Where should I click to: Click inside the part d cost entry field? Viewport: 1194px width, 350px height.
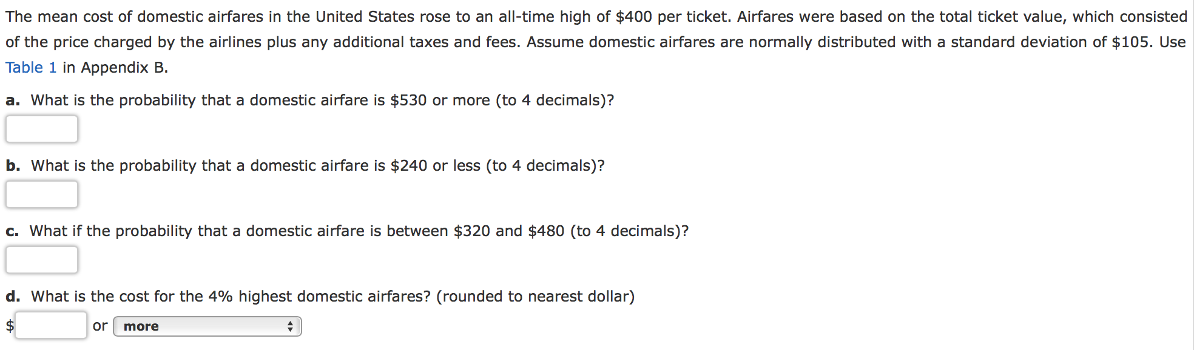click(52, 326)
